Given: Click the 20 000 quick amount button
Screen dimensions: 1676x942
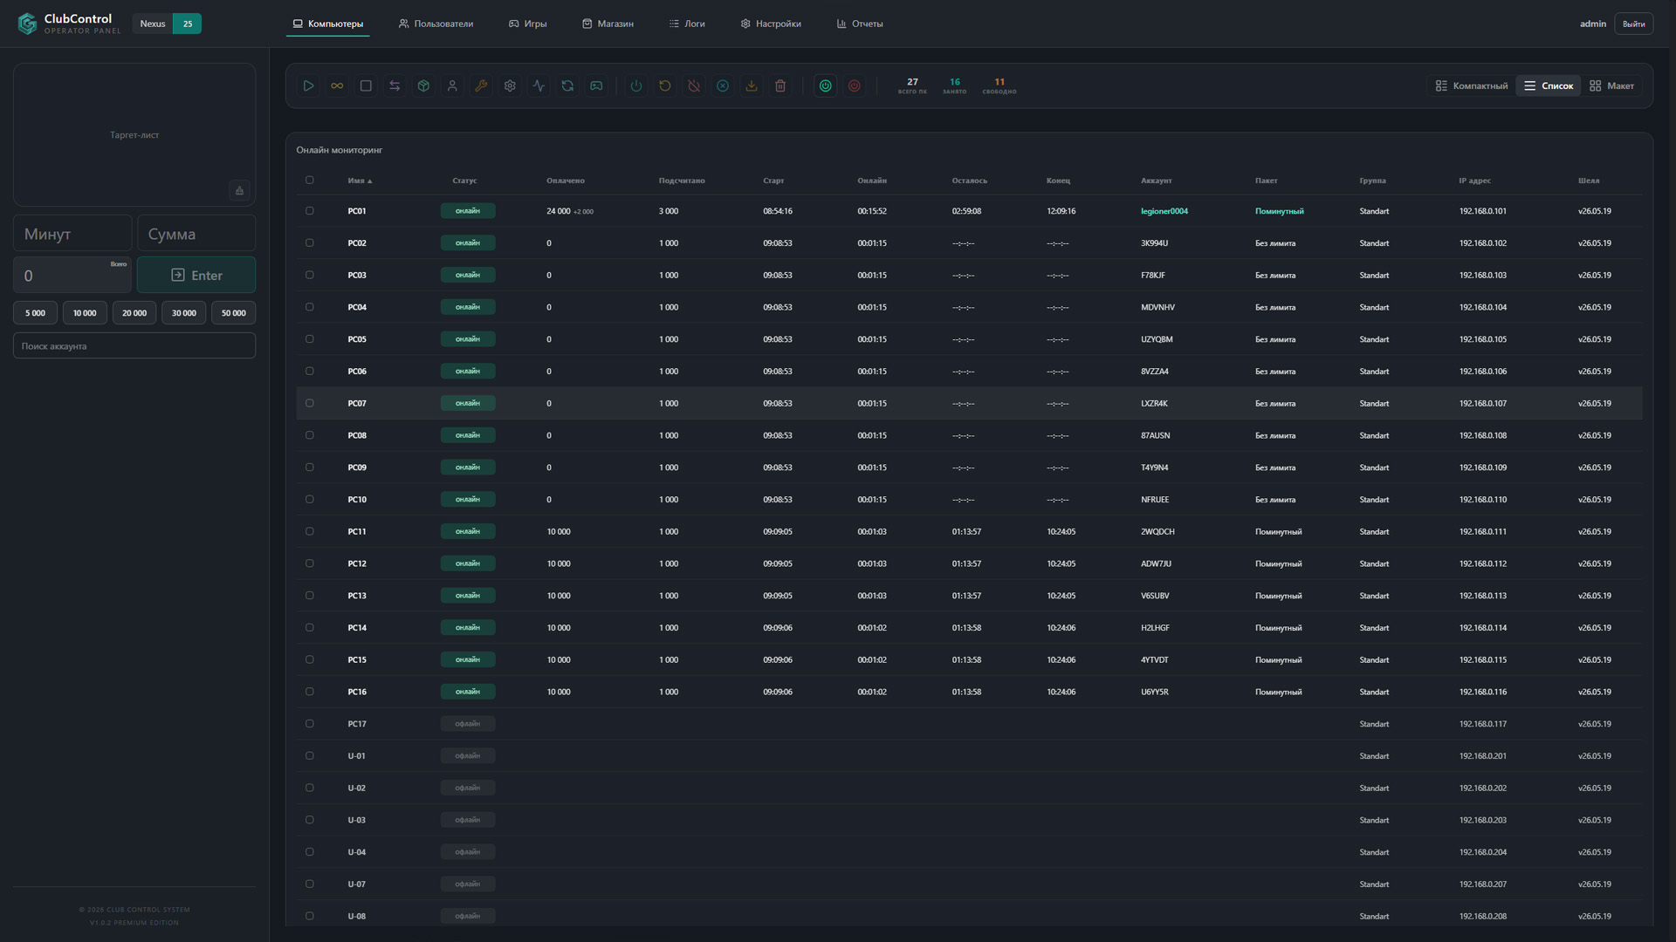Looking at the screenshot, I should 134,313.
